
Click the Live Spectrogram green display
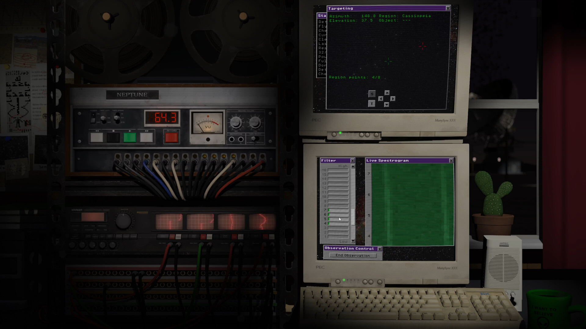pos(412,204)
